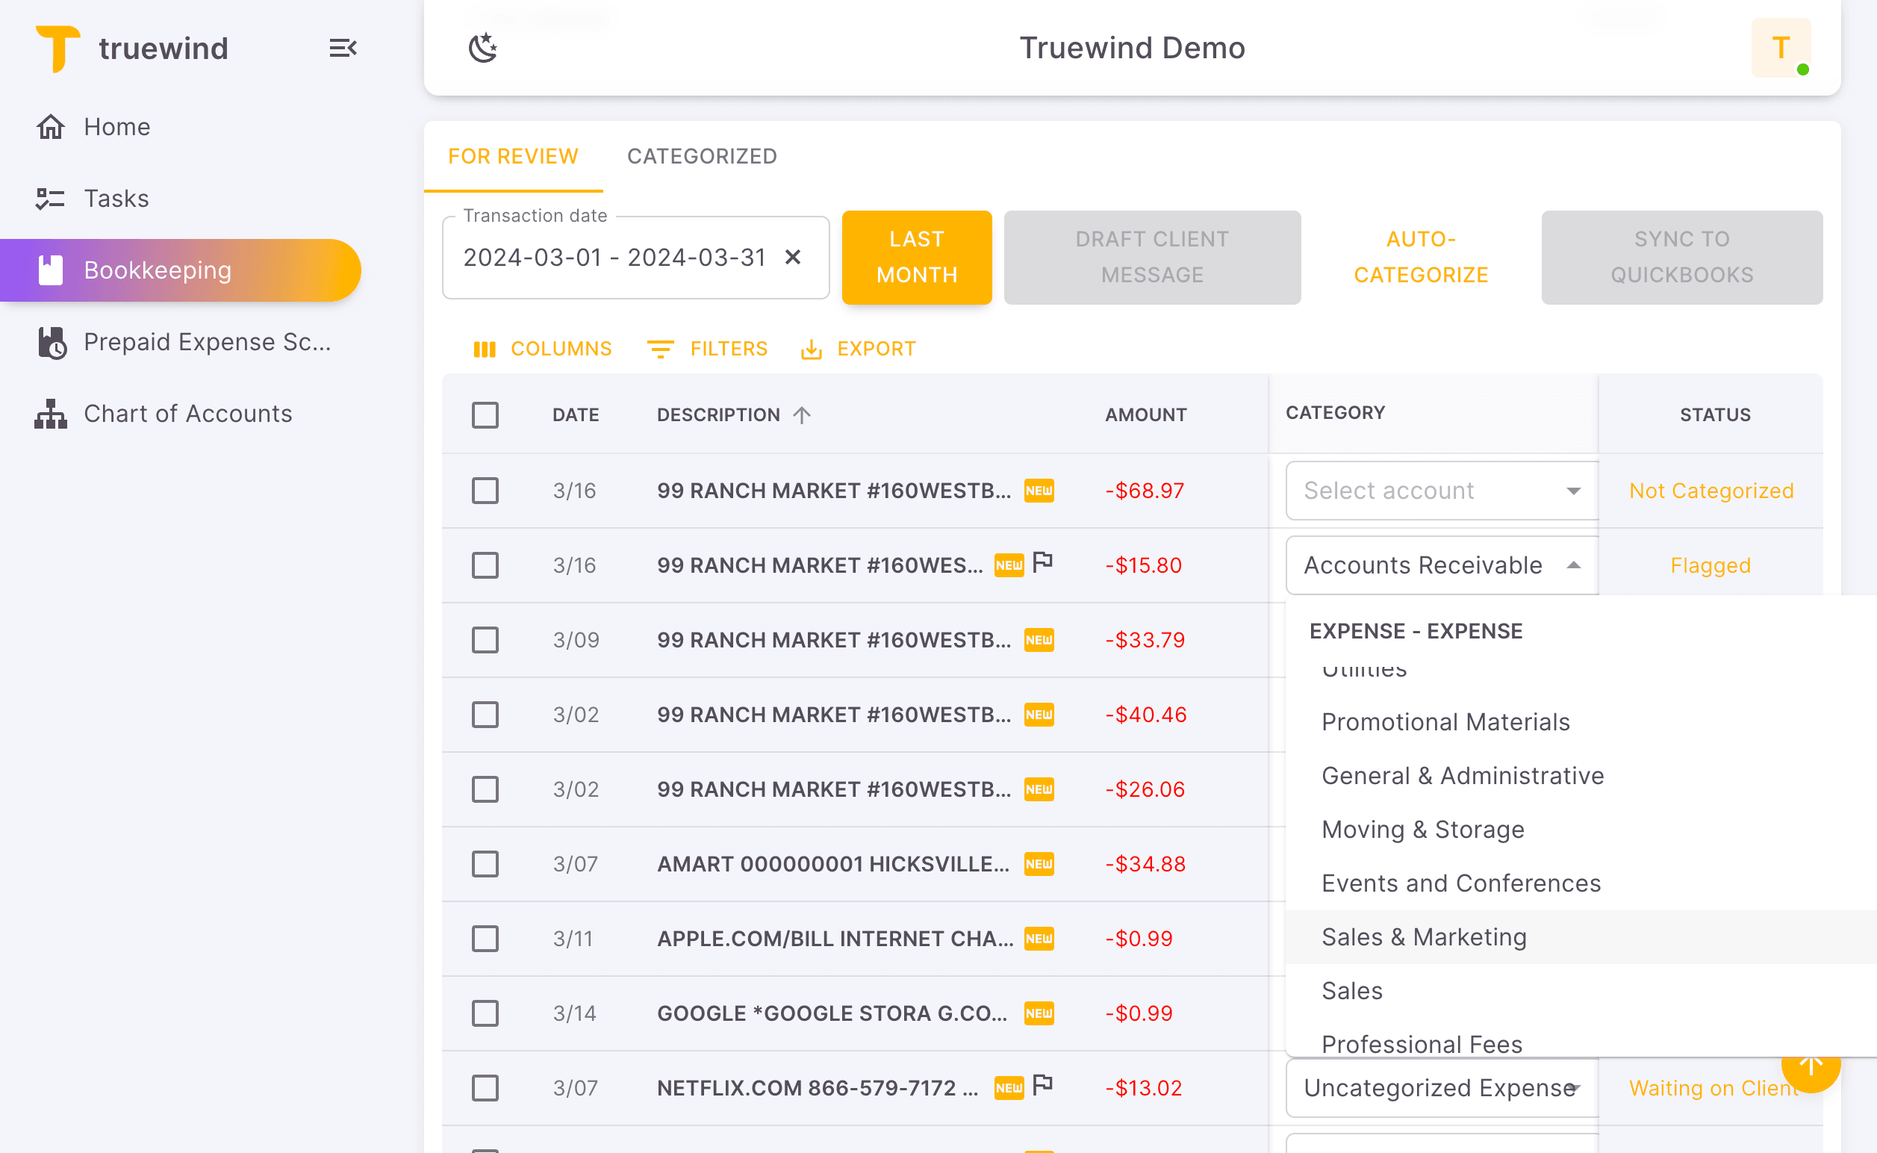
Task: Toggle dark mode with the moon icon
Action: pos(483,47)
